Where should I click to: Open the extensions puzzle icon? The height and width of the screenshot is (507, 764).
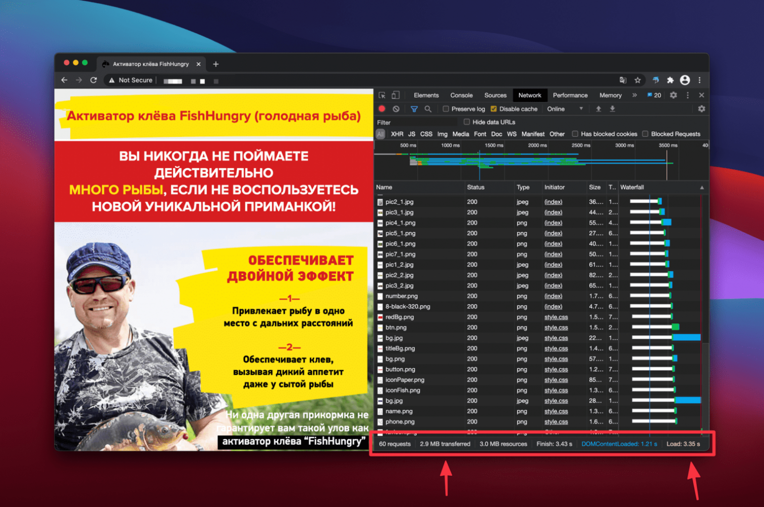[670, 80]
